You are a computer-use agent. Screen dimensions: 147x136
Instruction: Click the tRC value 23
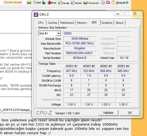(x=71, y=95)
